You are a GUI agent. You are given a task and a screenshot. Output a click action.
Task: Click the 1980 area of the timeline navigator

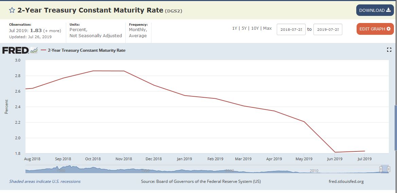(61, 170)
